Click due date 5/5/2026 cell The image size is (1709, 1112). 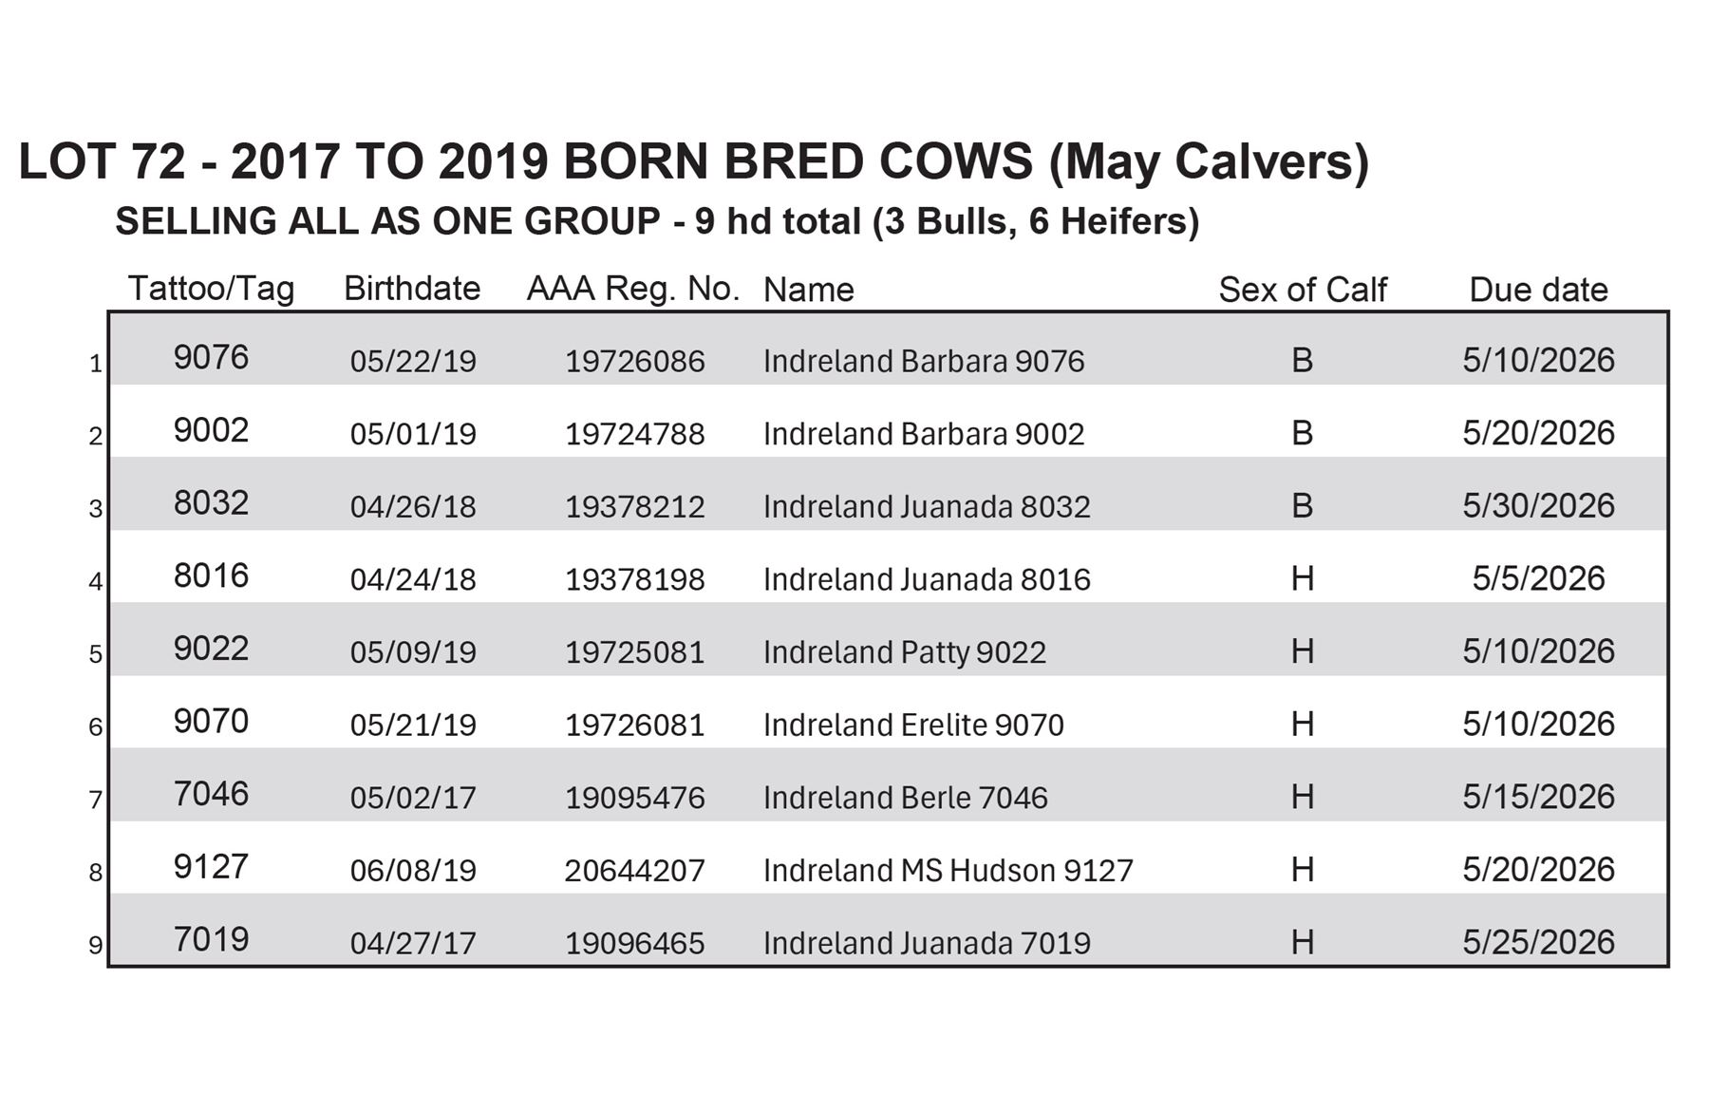[1538, 578]
